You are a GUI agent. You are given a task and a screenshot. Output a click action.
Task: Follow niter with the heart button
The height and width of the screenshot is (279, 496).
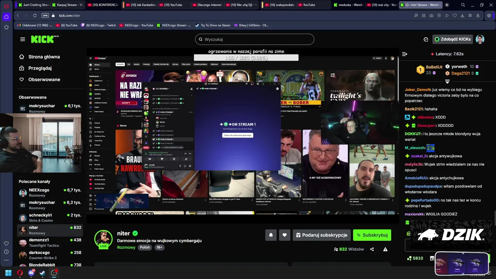[x=284, y=235]
